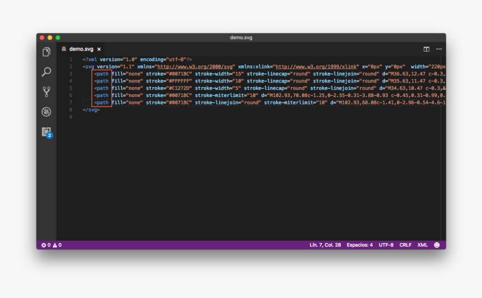
Task: Click the feedback smiley in status bar
Action: (x=437, y=245)
